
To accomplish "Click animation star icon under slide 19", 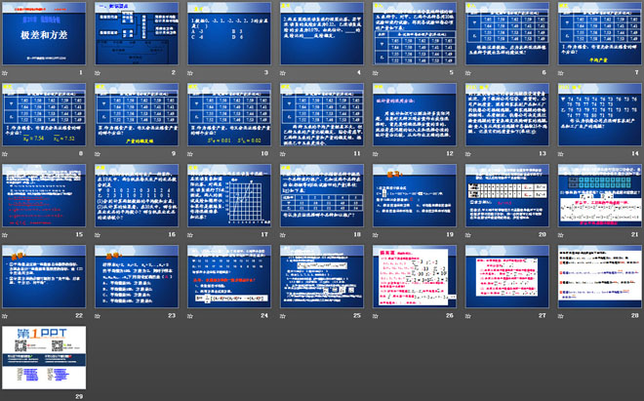I will 373,234.
